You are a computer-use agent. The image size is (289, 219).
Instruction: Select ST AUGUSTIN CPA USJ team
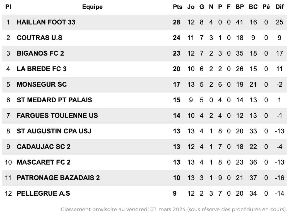[x=54, y=131]
